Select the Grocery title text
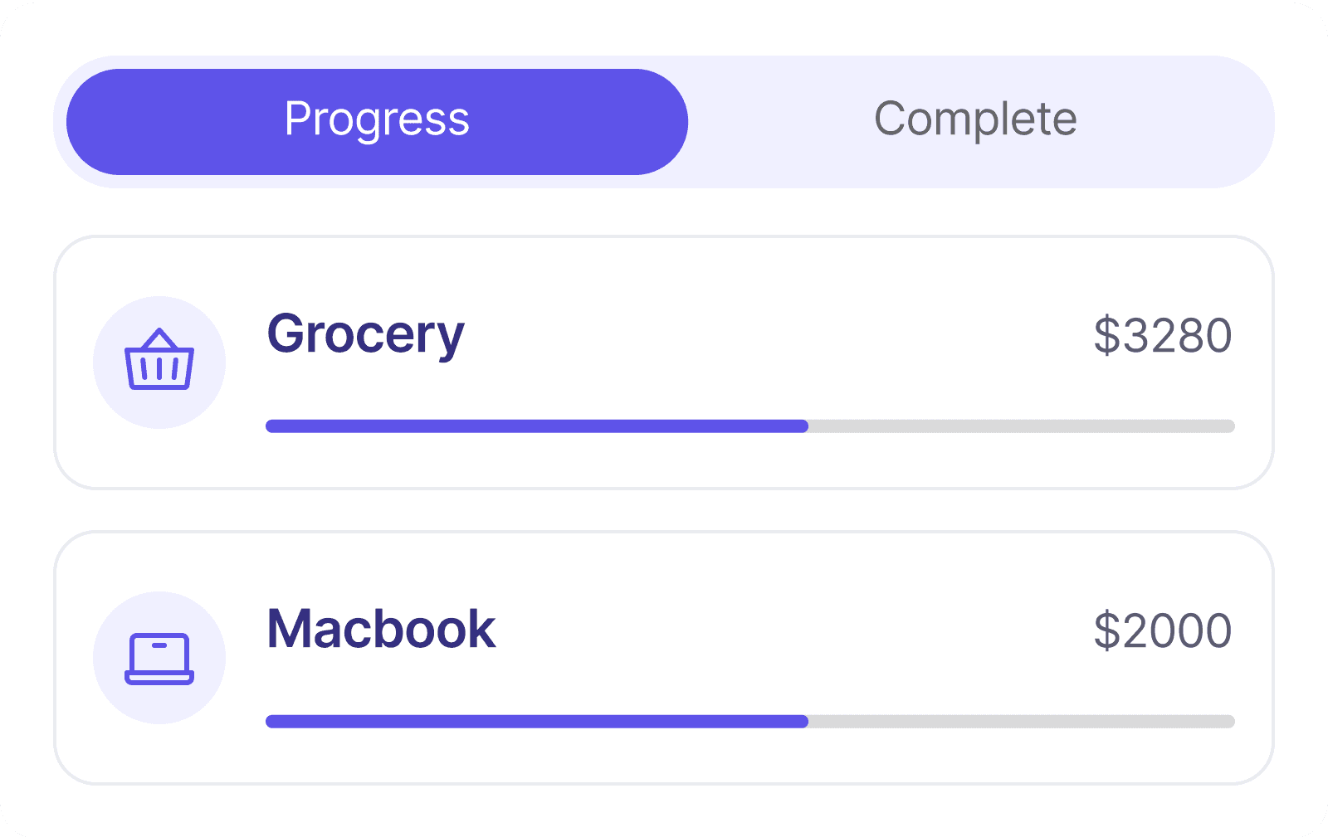The width and height of the screenshot is (1328, 837). pos(365,334)
